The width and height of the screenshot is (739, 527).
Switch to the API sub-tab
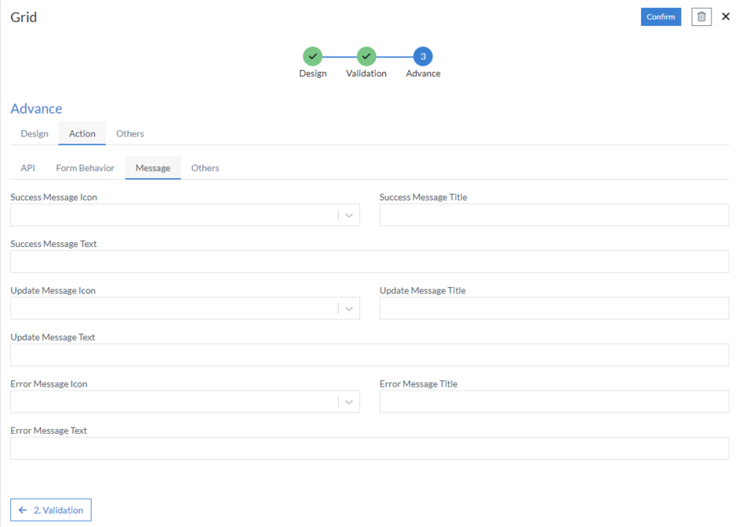pos(27,167)
